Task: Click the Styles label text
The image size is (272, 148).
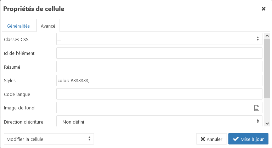Action: [10, 81]
